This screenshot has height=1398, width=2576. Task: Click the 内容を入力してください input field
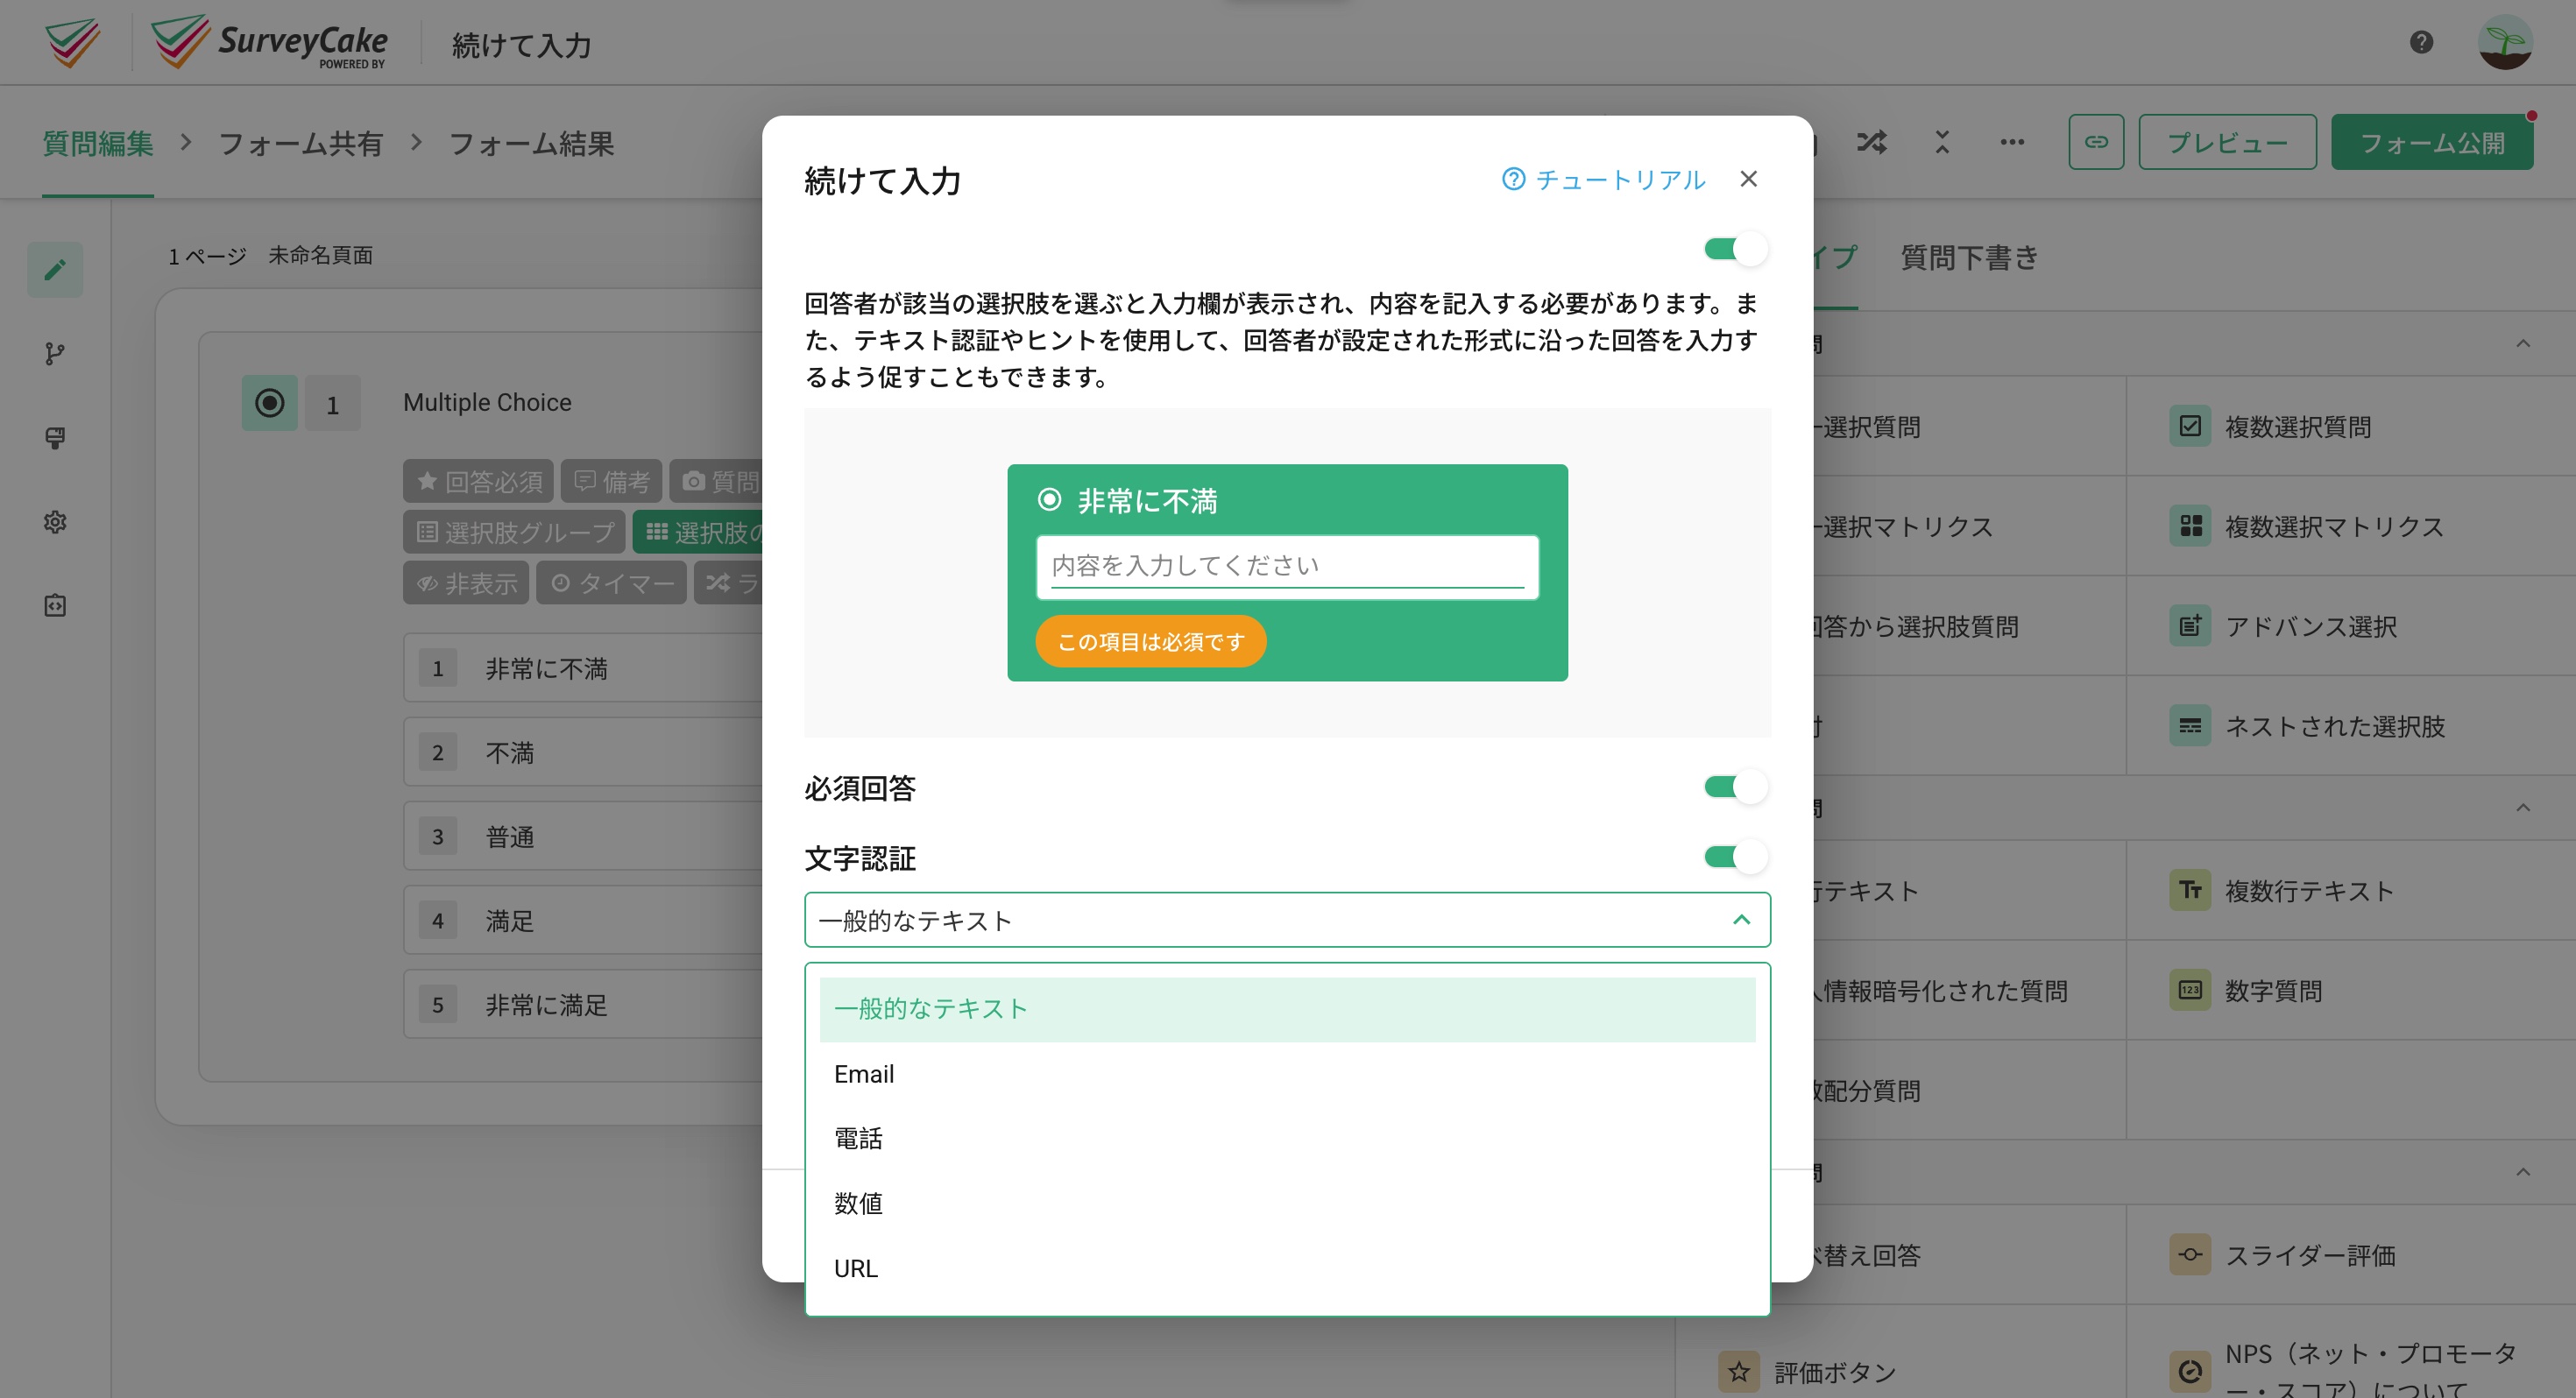(x=1287, y=566)
